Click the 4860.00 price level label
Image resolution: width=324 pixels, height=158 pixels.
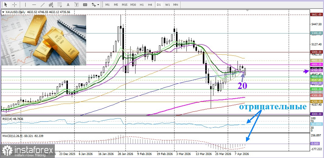[x=316, y=61]
